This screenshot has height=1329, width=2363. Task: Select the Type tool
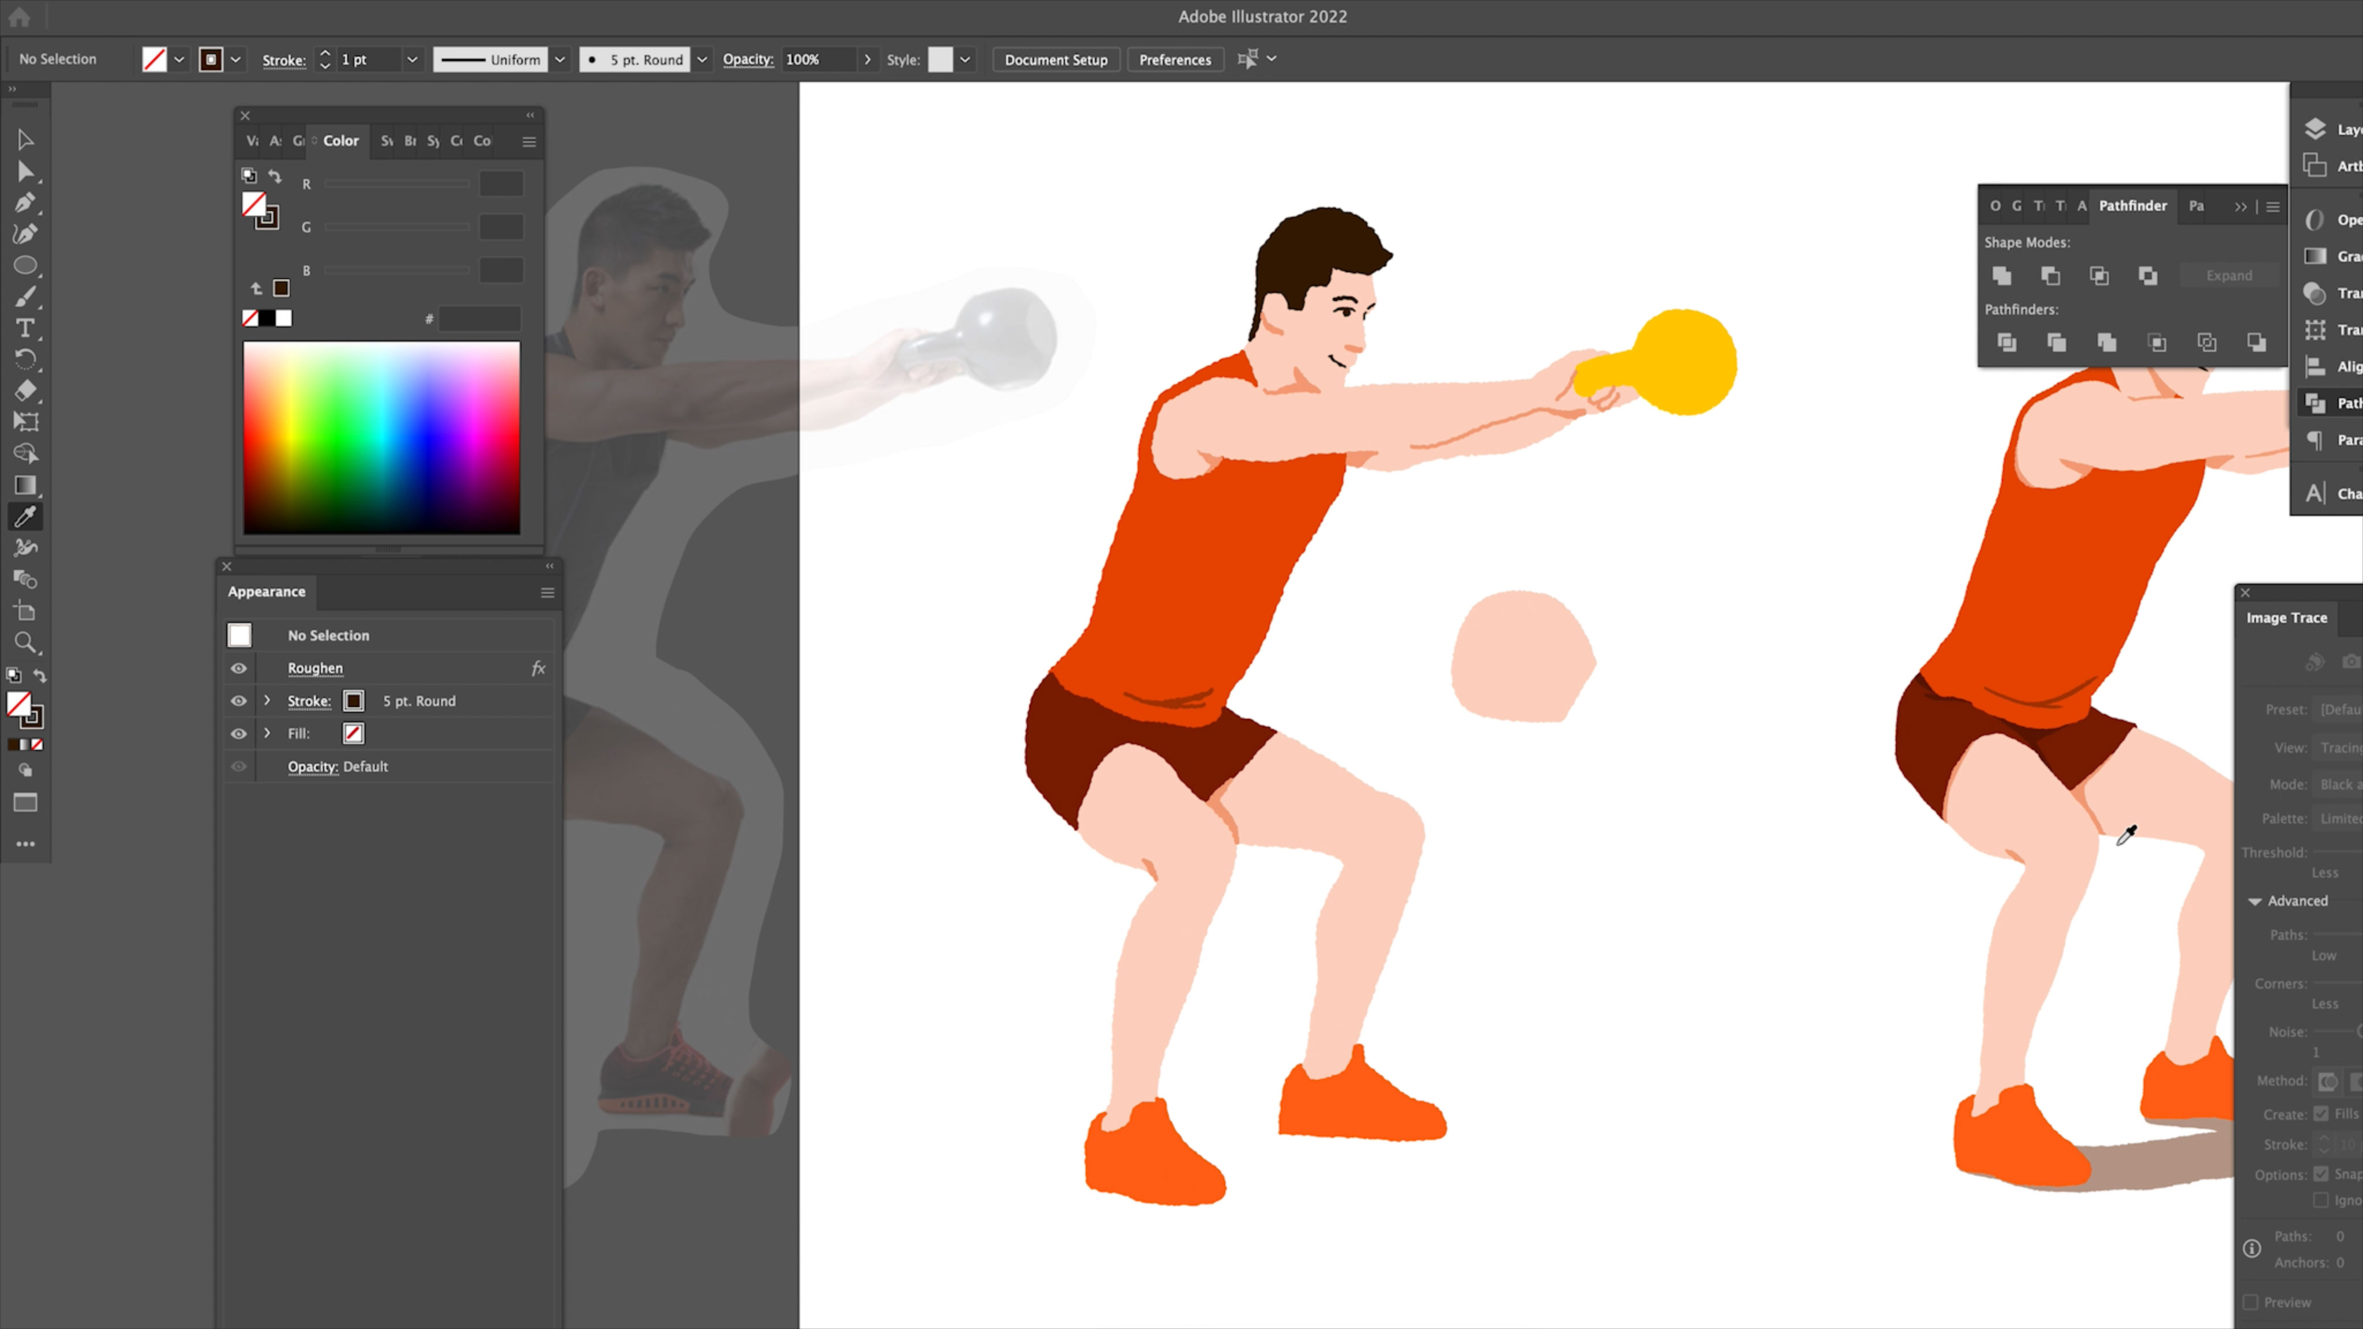click(25, 328)
